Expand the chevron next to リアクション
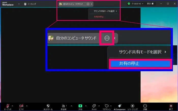Image resolution: width=178 pixels, height=111 pixels. point(111,106)
